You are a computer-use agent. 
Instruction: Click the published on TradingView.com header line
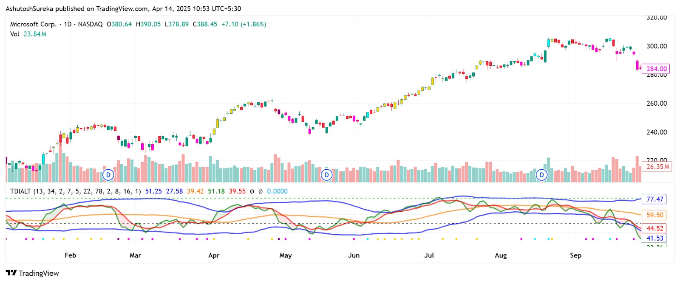(123, 8)
